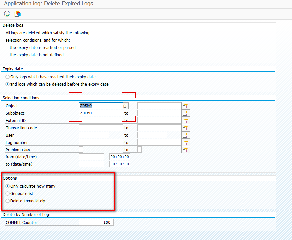This screenshot has height=240, width=292.
Task: Open the variant selection icon in toolbar
Action: coord(17,14)
